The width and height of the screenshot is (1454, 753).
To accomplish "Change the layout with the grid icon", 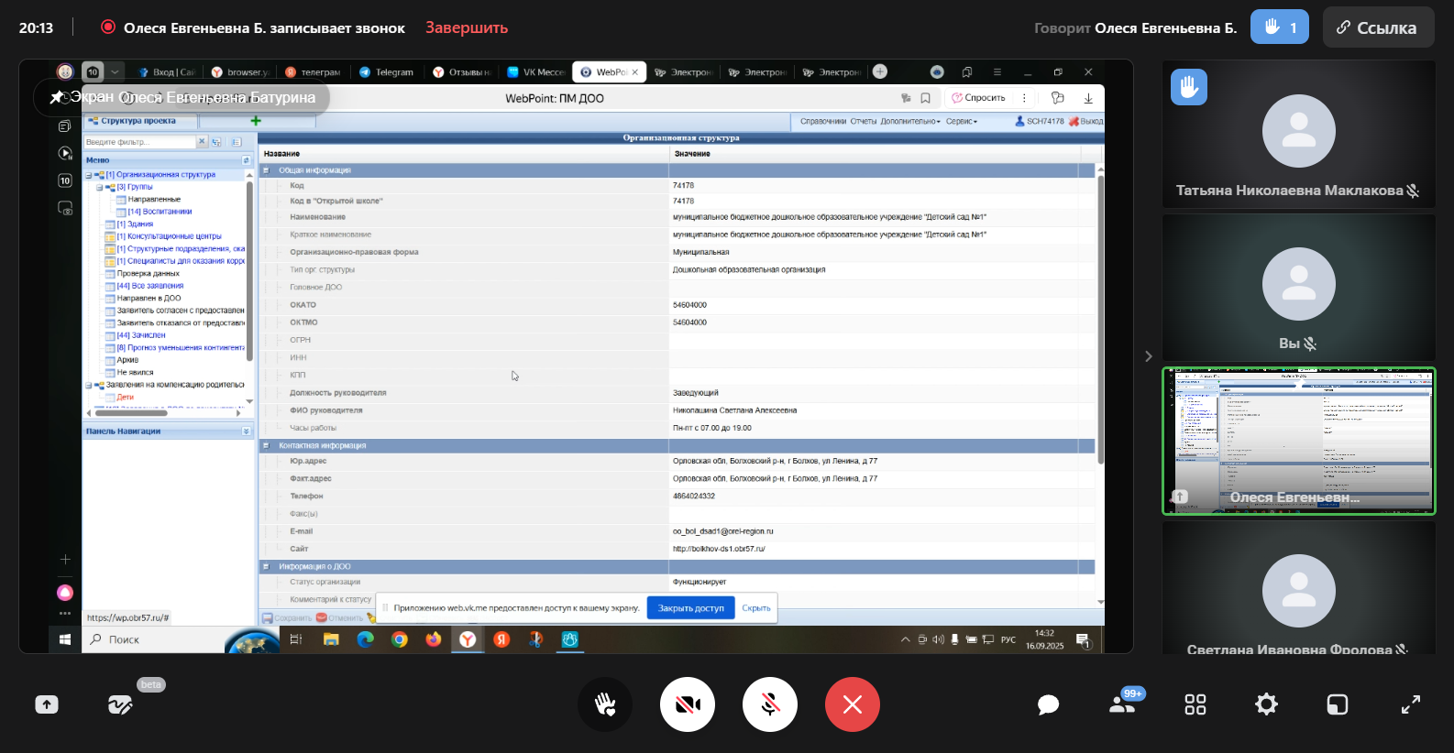I will click(x=1195, y=704).
